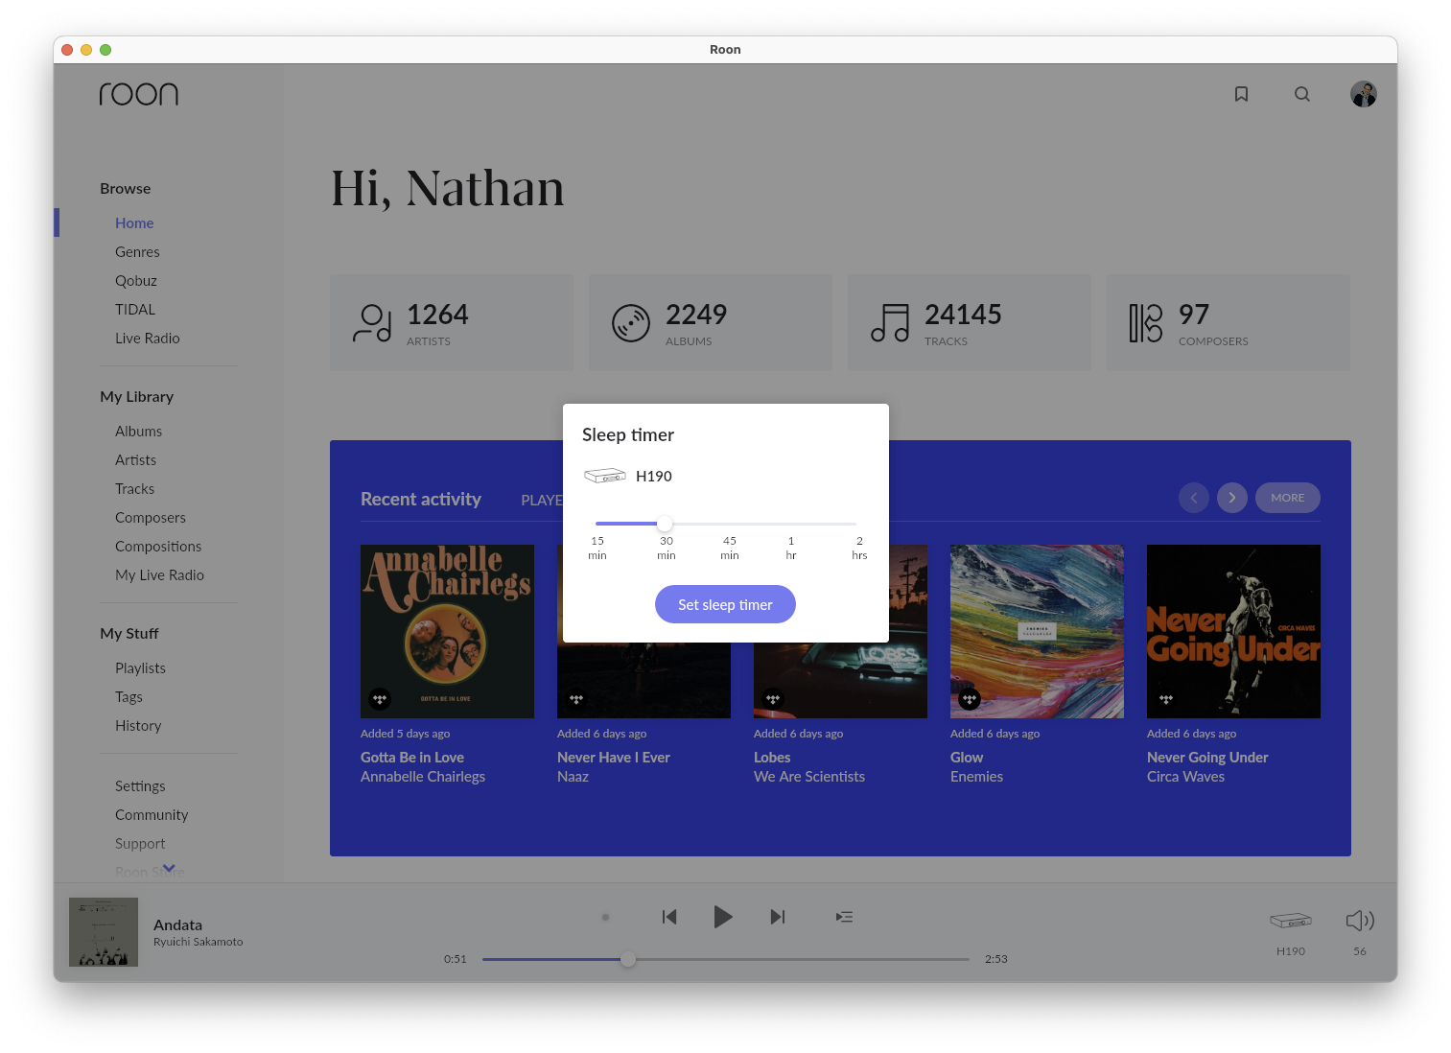Open TIDAL in the sidebar
The width and height of the screenshot is (1451, 1053).
click(135, 309)
